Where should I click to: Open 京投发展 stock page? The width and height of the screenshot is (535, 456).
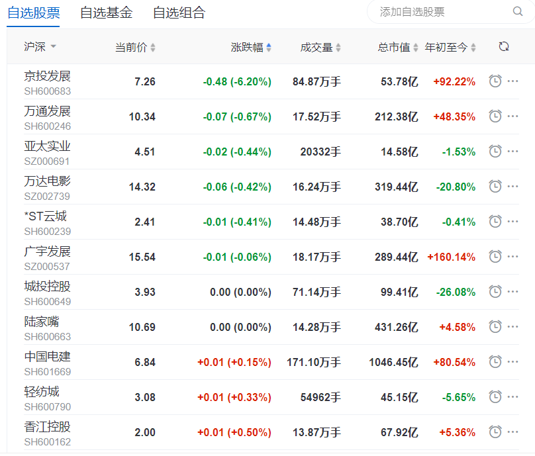point(47,75)
